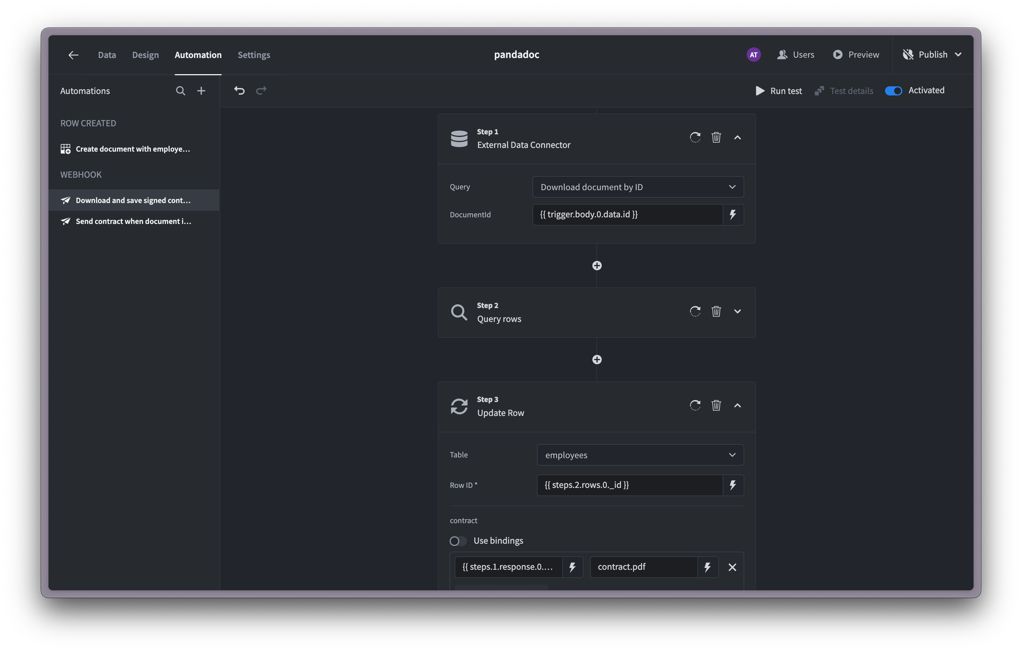Switch to the Settings tab
The width and height of the screenshot is (1022, 652).
tap(254, 54)
